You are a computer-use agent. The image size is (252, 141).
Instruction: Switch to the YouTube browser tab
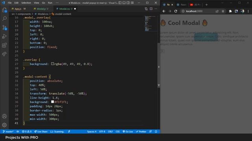[x=195, y=5]
